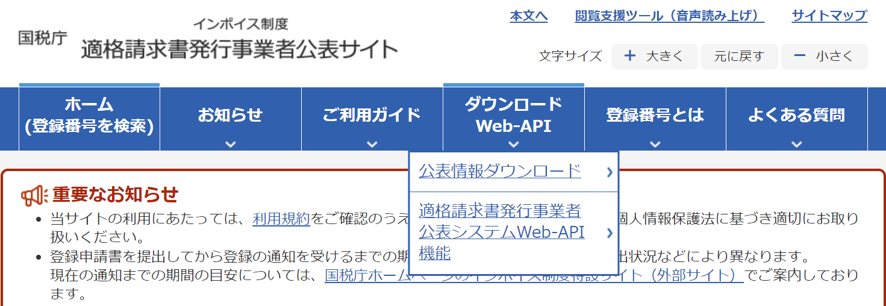Open the 利用規約 link

click(x=281, y=219)
